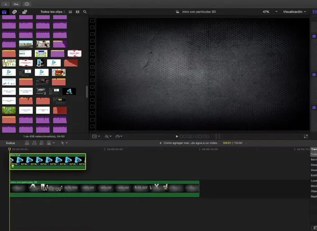Screen dimensions: 317x231
Task: Click the import media arrow button
Action: click(5, 4)
